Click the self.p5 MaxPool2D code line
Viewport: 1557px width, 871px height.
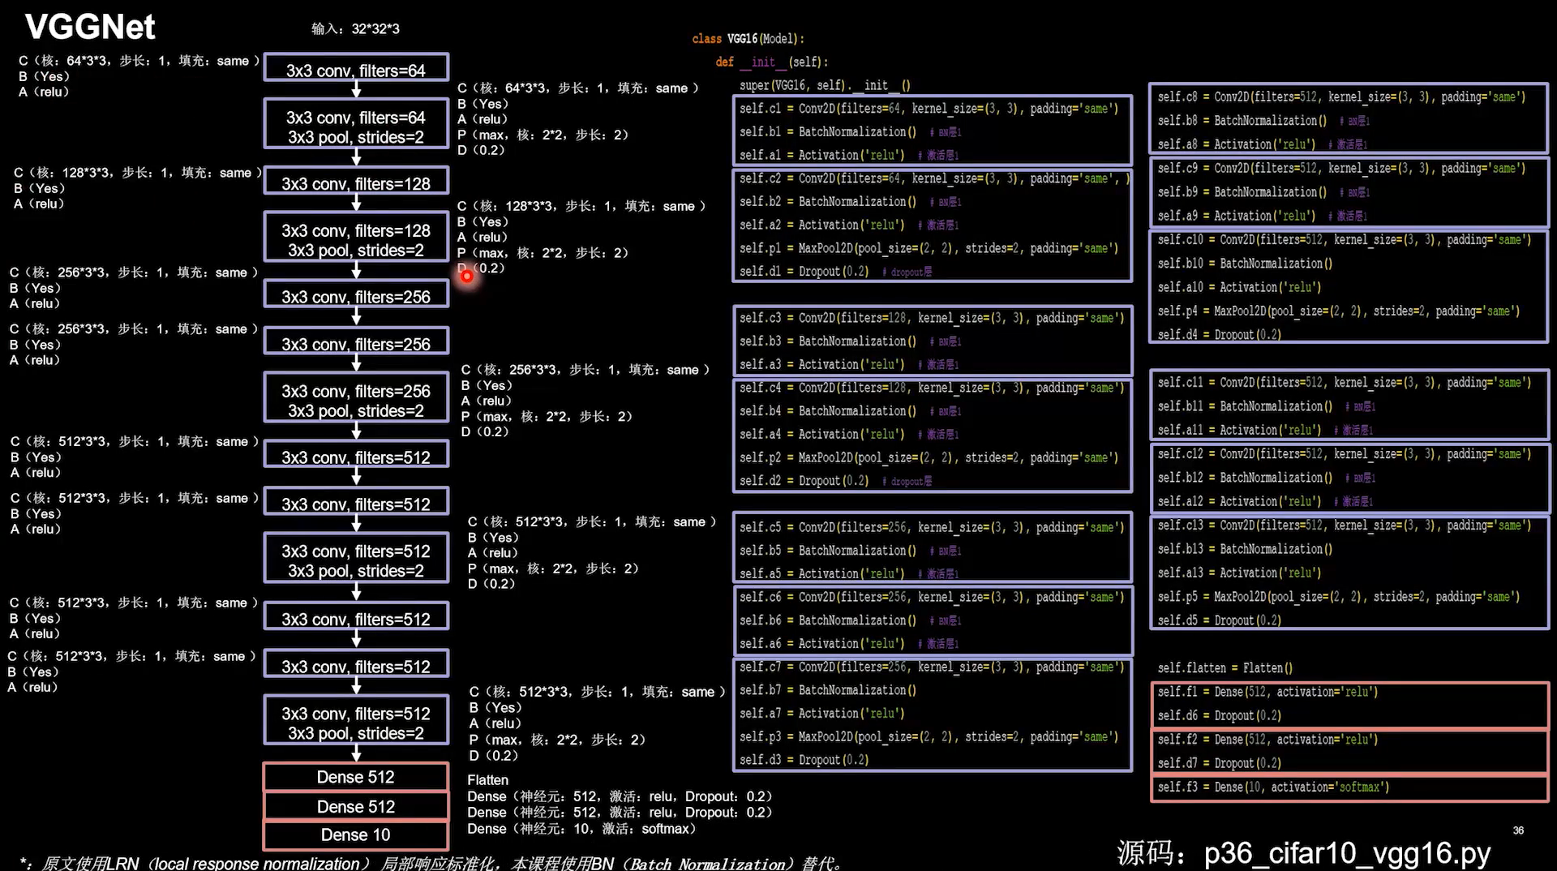tap(1339, 597)
